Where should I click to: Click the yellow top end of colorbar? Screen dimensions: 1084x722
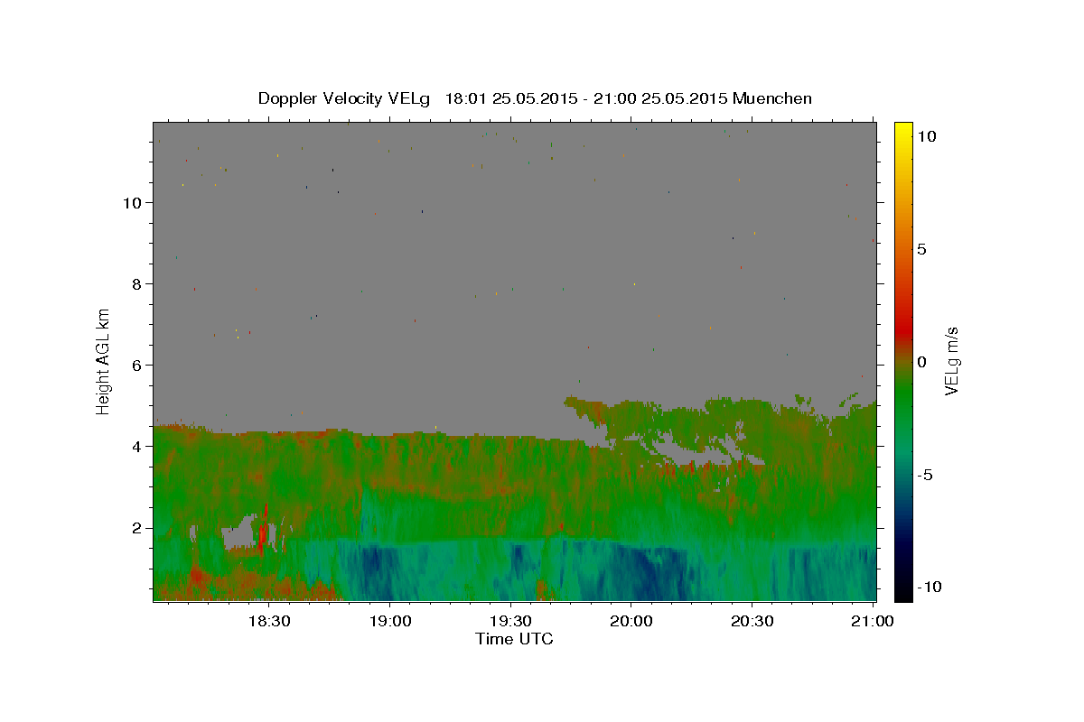tap(903, 128)
